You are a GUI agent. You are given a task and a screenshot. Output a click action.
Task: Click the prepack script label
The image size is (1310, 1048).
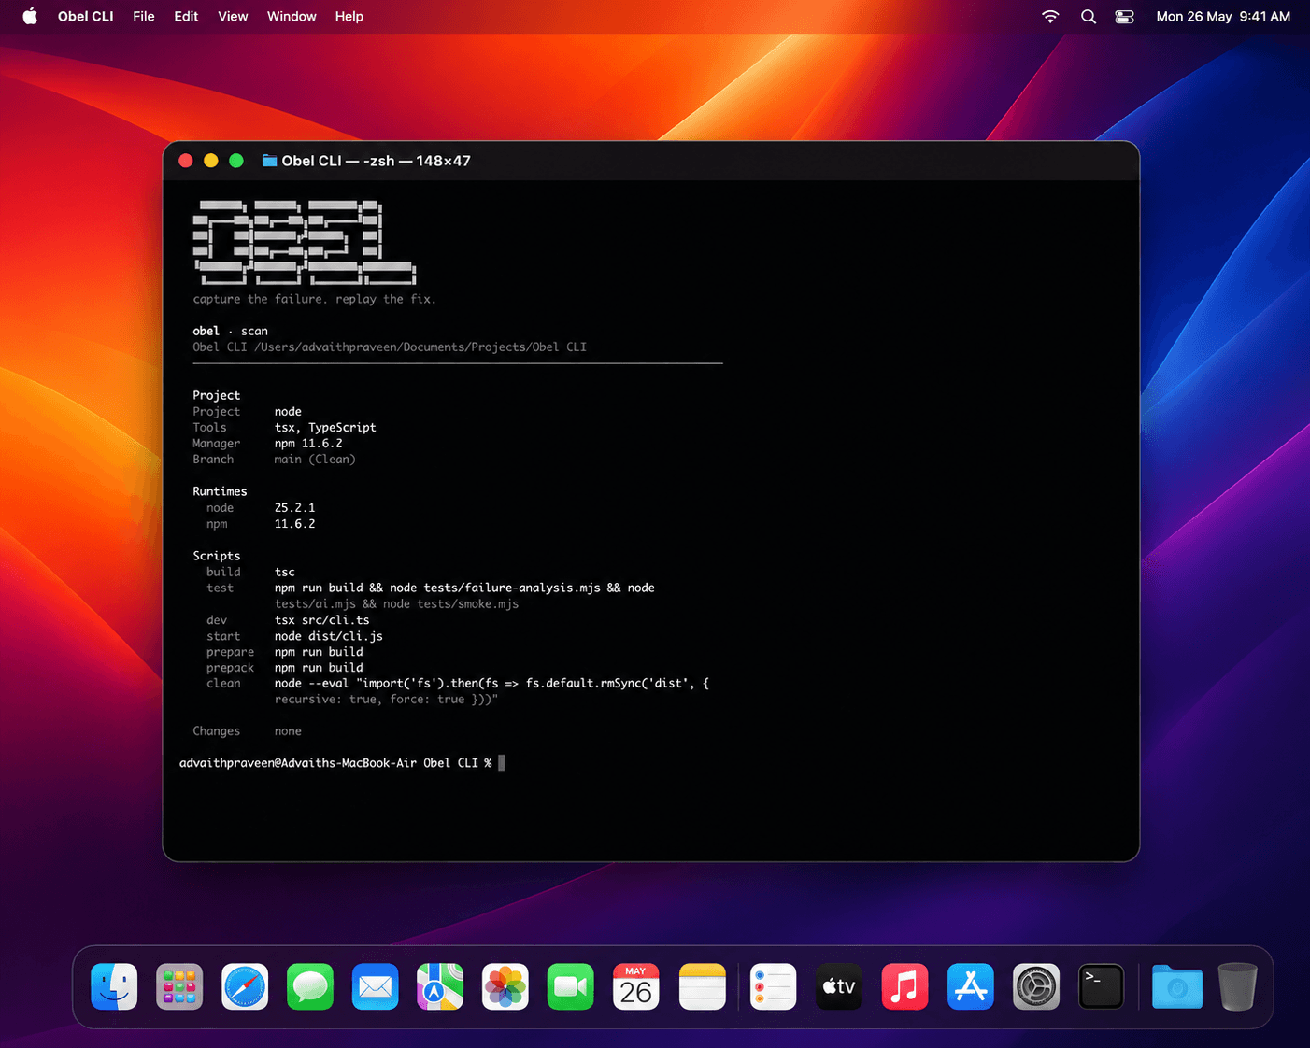(x=230, y=668)
